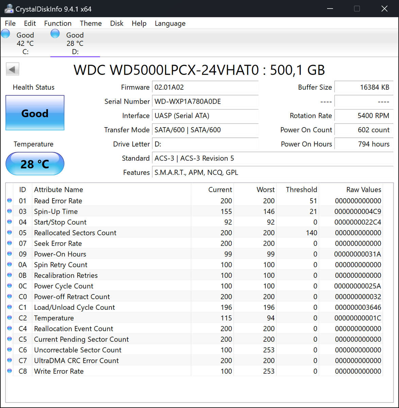Click the blue status dot beside Temperature attribute
This screenshot has width=399, height=408.
click(9, 318)
